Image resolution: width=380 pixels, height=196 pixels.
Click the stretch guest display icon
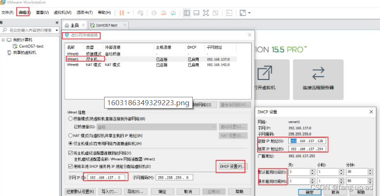(243, 13)
